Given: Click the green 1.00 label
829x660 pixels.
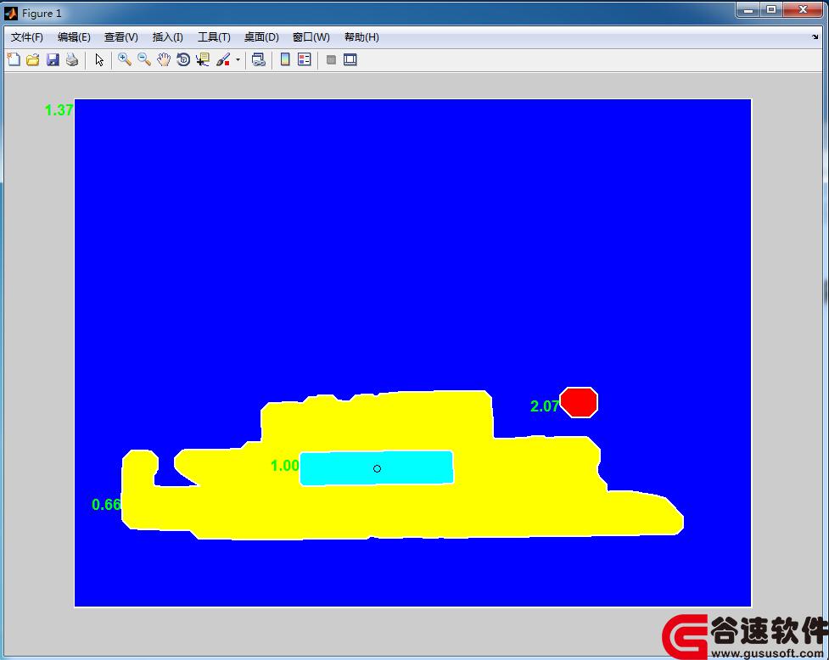Looking at the screenshot, I should coord(285,466).
